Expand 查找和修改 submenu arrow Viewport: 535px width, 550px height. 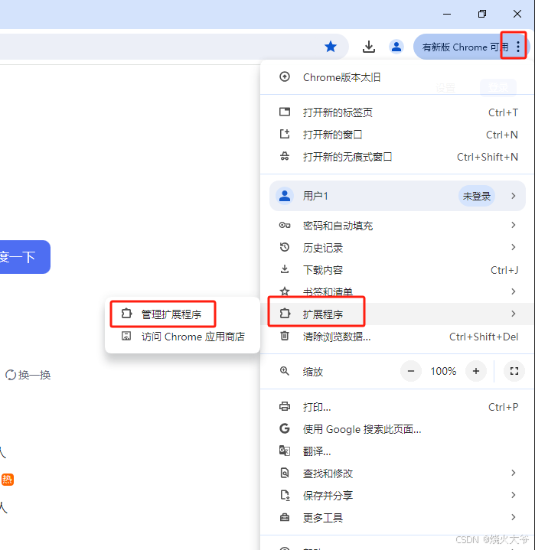point(514,473)
